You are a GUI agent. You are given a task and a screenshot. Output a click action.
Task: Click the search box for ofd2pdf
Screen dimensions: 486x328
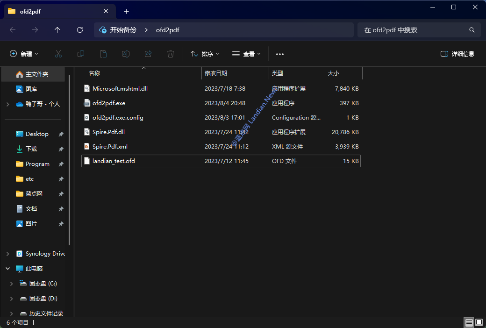pos(414,30)
